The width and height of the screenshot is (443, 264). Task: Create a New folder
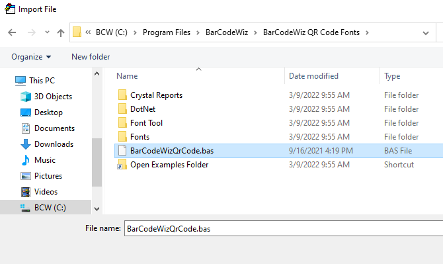click(91, 57)
